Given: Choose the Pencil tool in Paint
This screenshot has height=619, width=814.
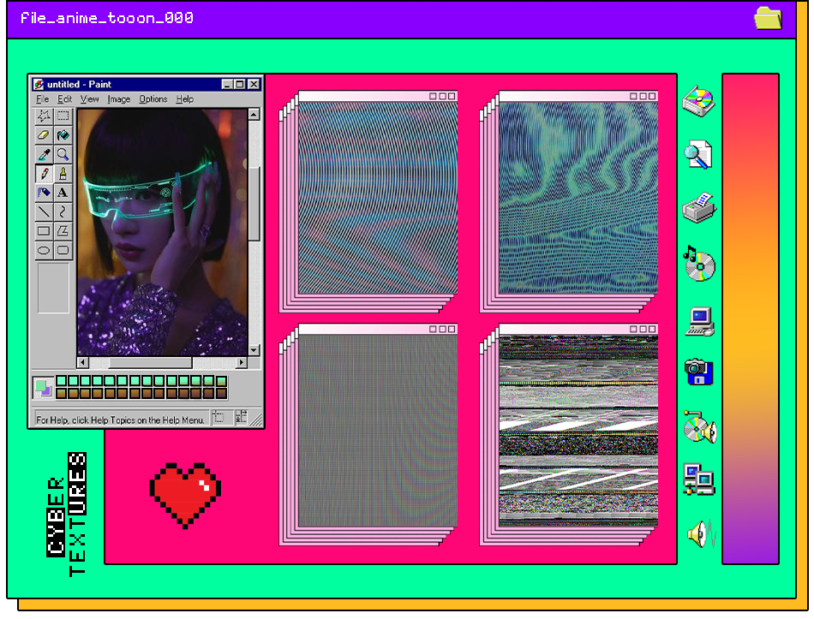Looking at the screenshot, I should click(x=44, y=173).
